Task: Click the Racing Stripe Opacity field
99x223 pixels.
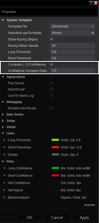Action: tap(73, 46)
